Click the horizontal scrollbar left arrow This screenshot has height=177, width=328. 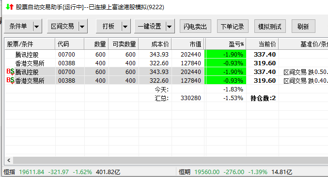click(9, 160)
